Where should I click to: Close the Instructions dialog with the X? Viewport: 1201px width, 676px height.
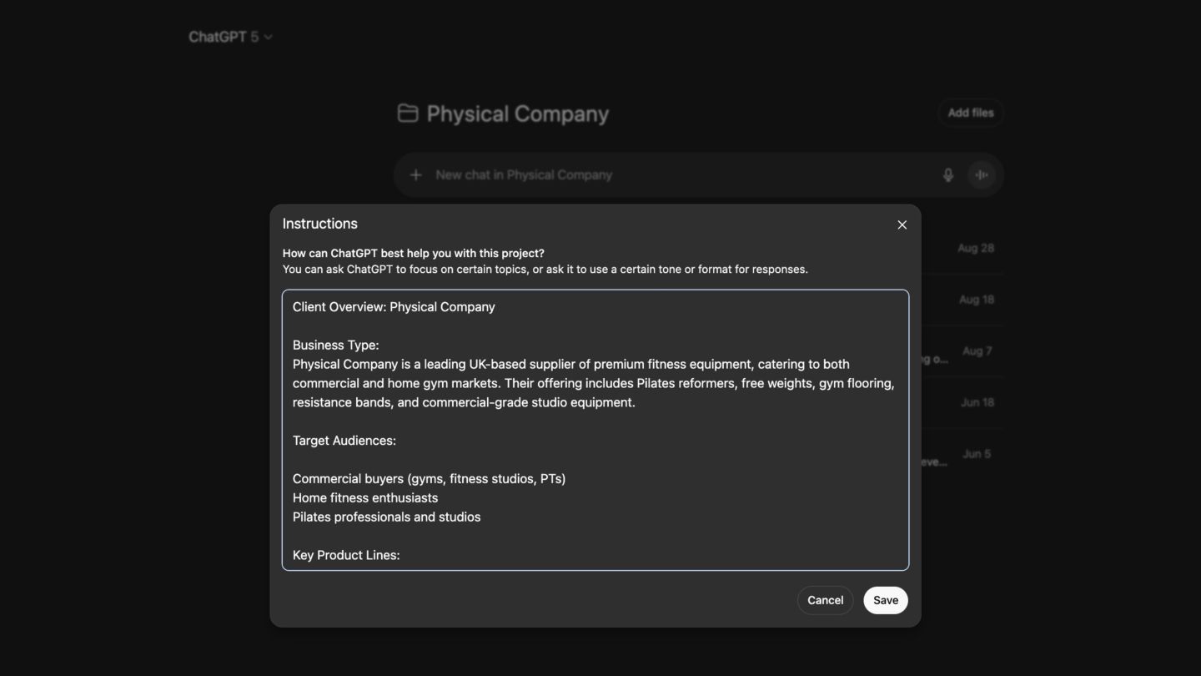tap(902, 225)
